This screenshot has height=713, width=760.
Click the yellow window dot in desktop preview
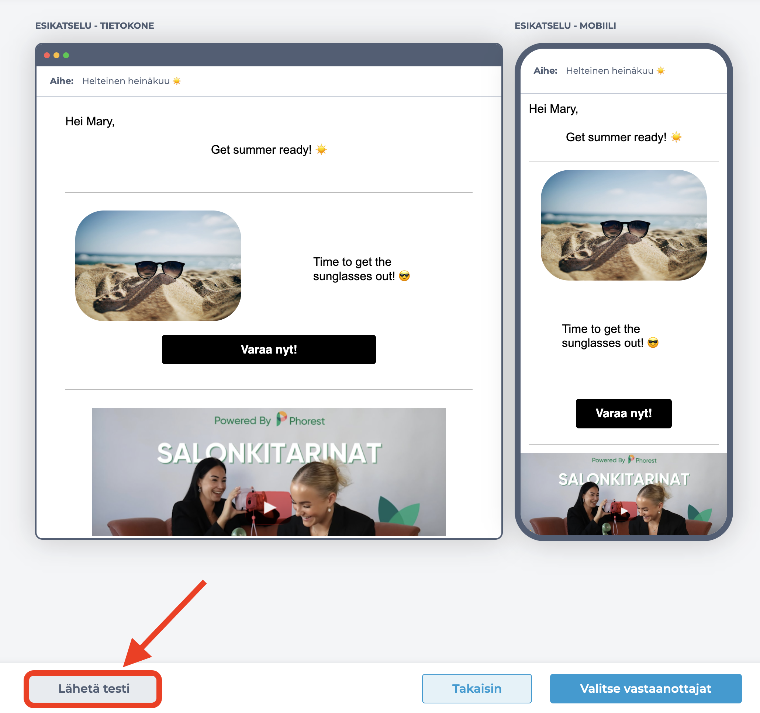[x=56, y=55]
